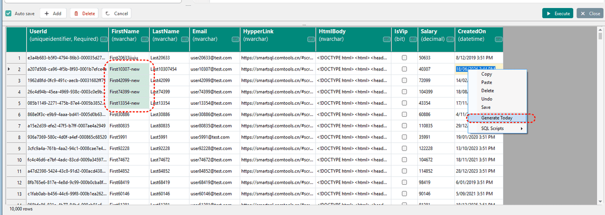Choose Copy from context menu
This screenshot has height=215, width=605.
497,74
